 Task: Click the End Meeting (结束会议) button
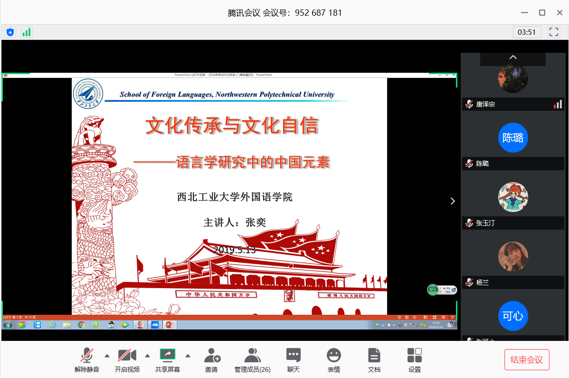point(527,359)
